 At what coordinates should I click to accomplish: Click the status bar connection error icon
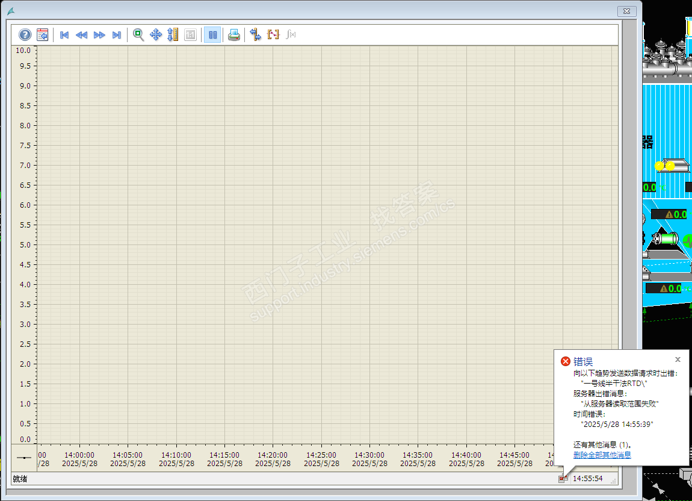(563, 479)
